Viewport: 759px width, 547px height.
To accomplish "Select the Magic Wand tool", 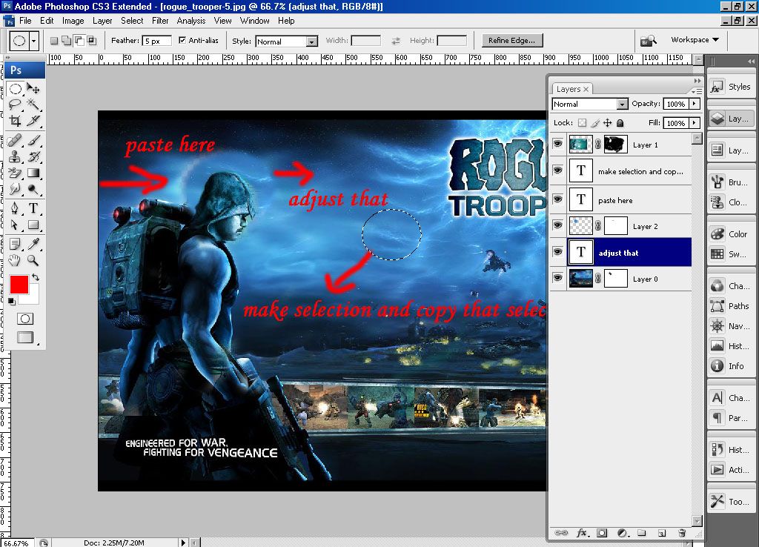I will (33, 104).
